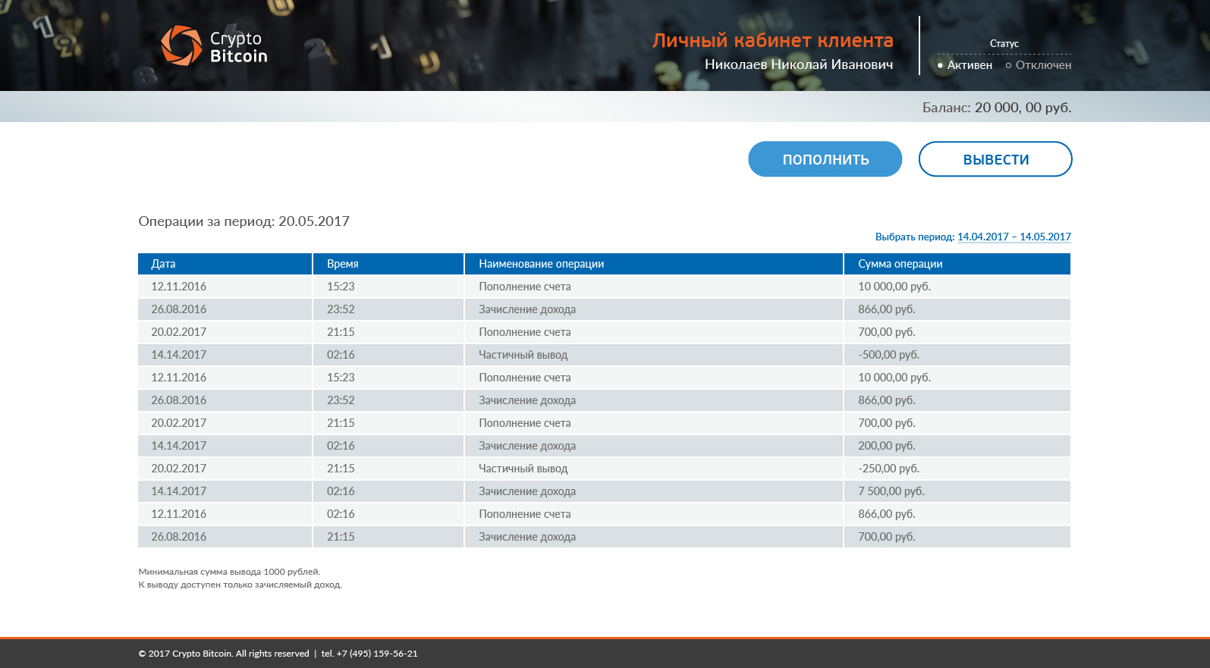Click the time 21:15 in the -250,00 руб. row

click(x=341, y=469)
